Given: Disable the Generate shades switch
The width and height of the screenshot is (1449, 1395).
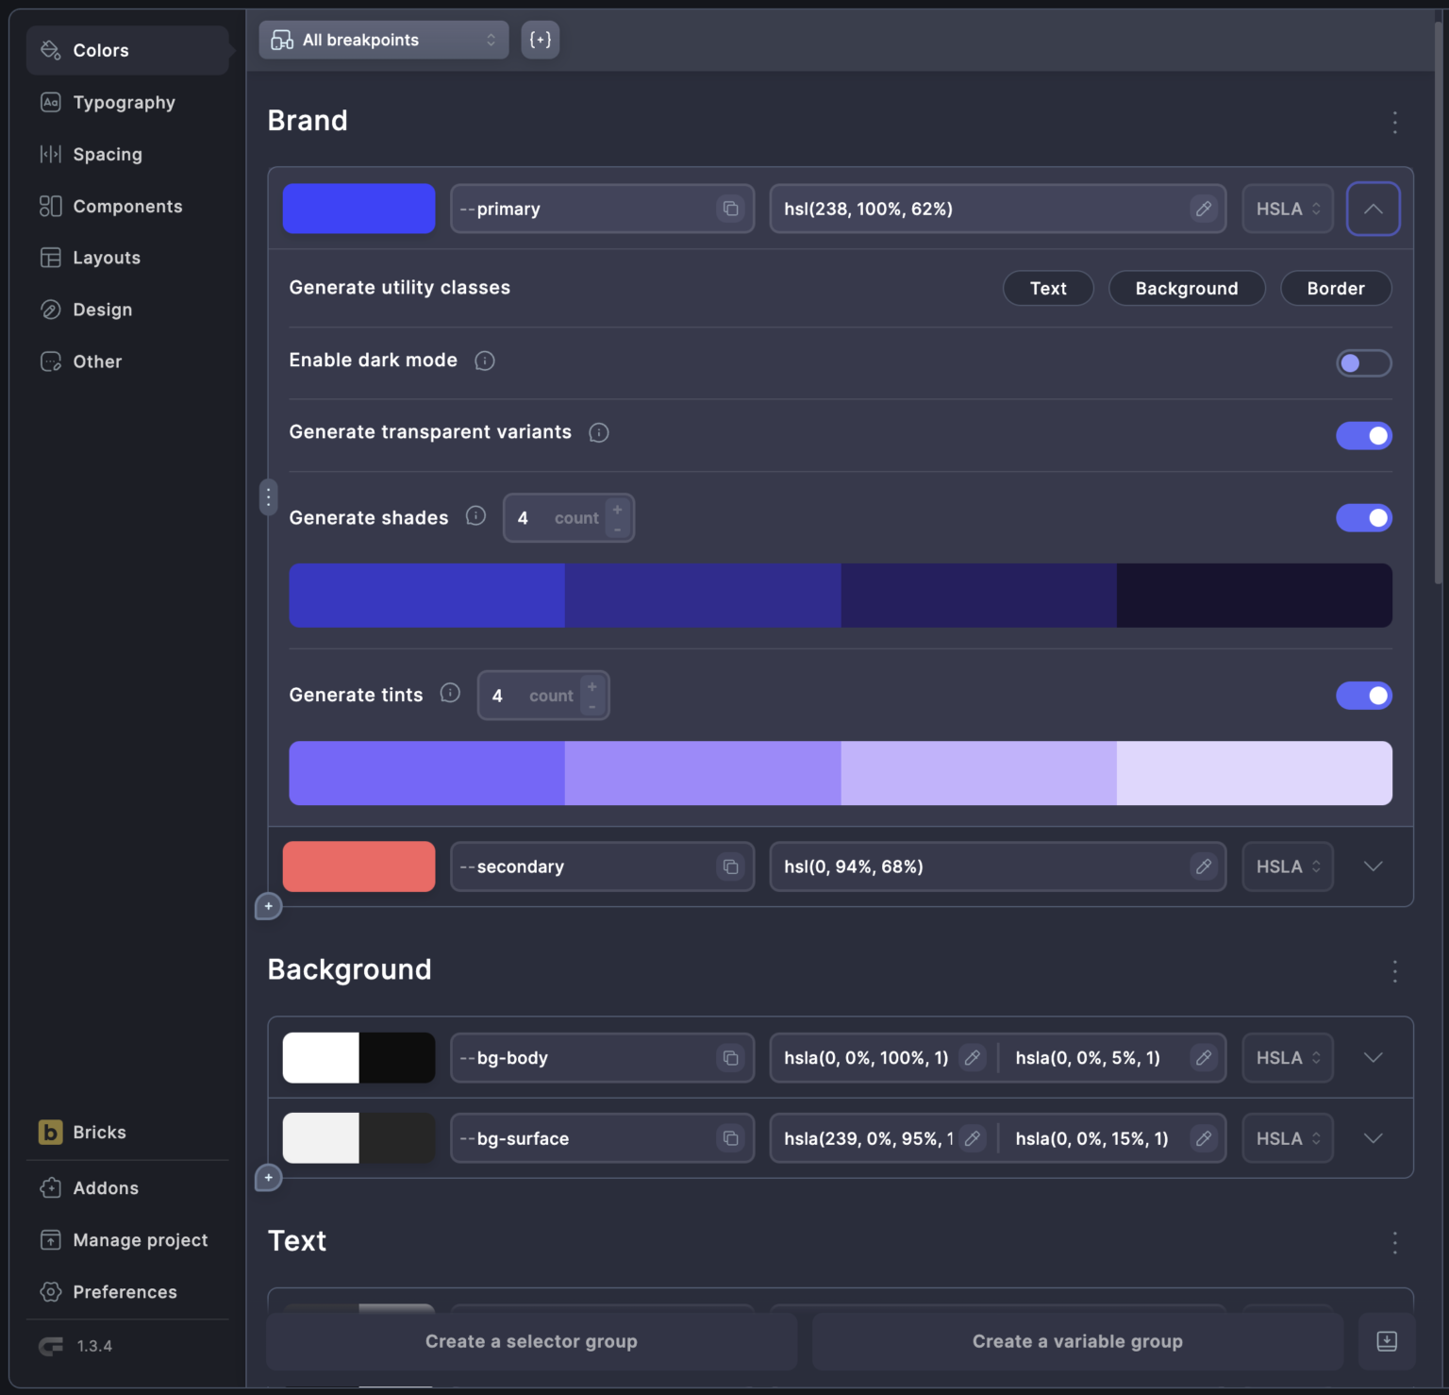Looking at the screenshot, I should pyautogui.click(x=1363, y=518).
